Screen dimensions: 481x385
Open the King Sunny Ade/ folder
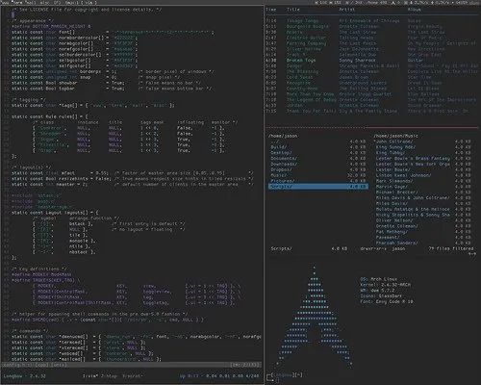395,147
